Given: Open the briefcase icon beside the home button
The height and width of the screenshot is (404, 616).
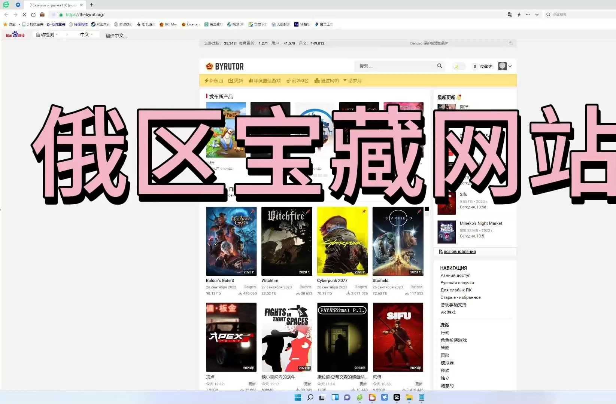Looking at the screenshot, I should pyautogui.click(x=42, y=15).
